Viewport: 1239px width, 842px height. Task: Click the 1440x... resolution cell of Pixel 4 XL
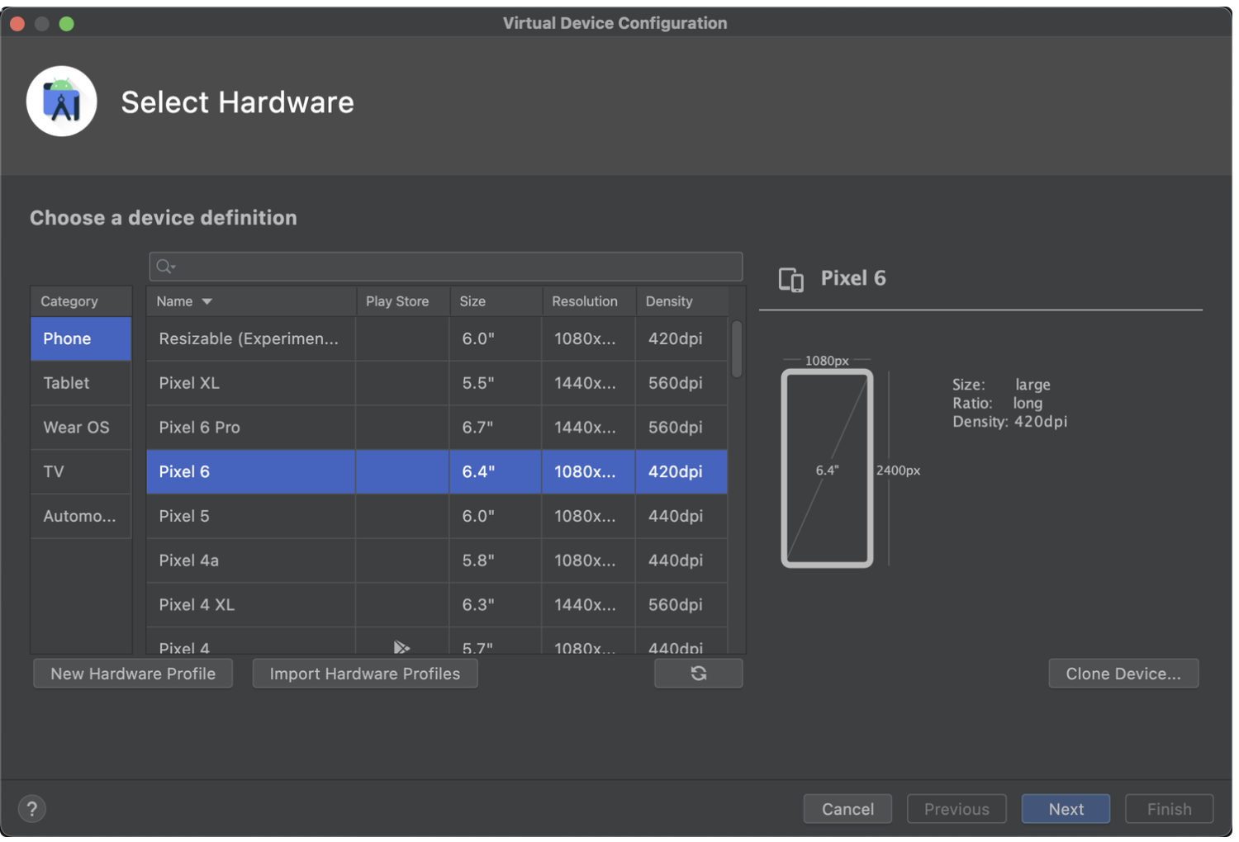588,605
